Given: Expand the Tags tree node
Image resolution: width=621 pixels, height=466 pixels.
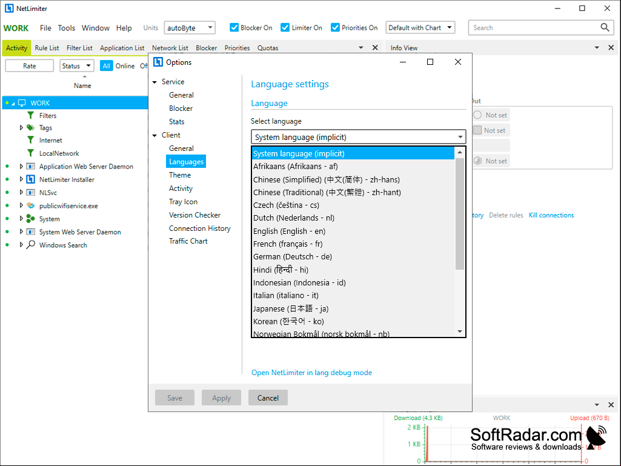Looking at the screenshot, I should (21, 128).
